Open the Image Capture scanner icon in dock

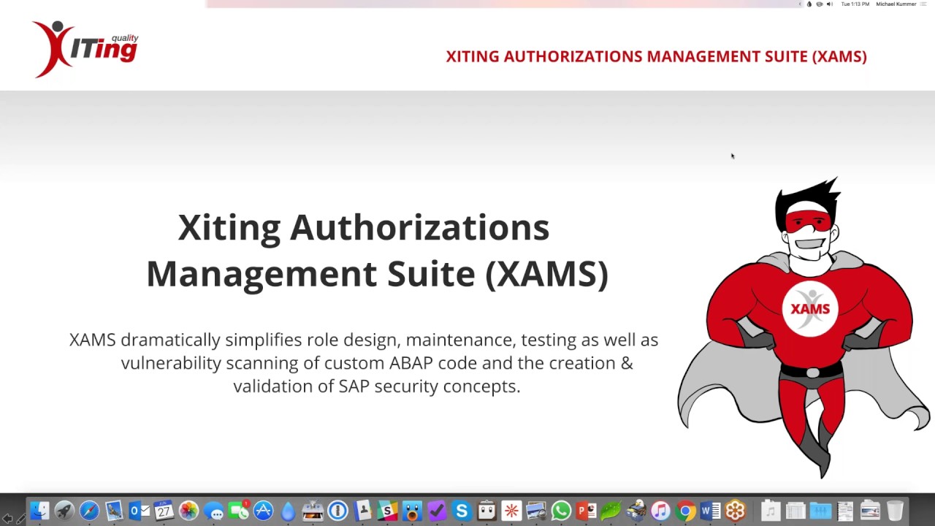tap(313, 511)
